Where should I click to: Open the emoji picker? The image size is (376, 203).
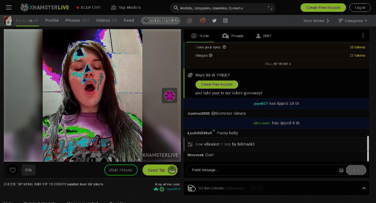coord(341,170)
